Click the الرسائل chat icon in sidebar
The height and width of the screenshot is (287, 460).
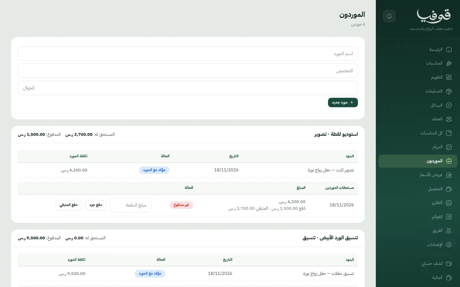[x=449, y=105]
